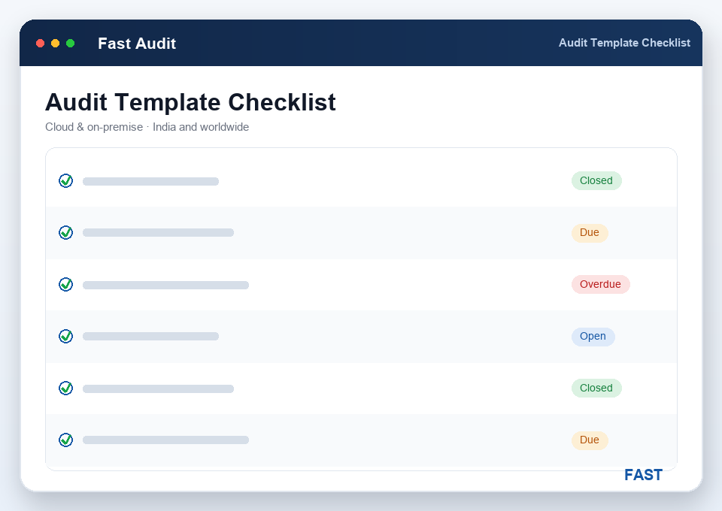Click the yellow minimize window dot

pyautogui.click(x=55, y=44)
